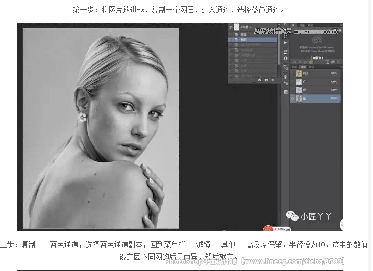The width and height of the screenshot is (373, 271).
Task: Open the Brush Presets dock icon below Brush
Action: (x=285, y=83)
